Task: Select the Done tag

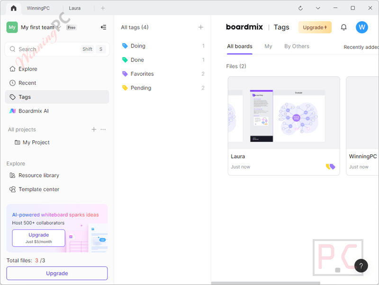Action: (163, 60)
